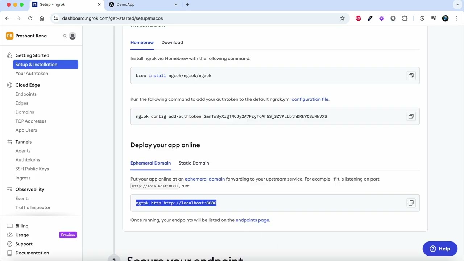Click the Support headset icon
464x261 pixels.
point(9,244)
